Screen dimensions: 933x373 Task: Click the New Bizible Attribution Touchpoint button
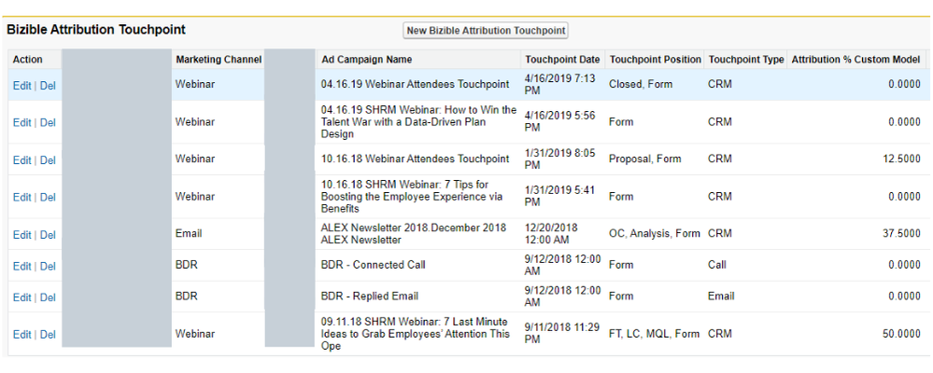point(487,31)
